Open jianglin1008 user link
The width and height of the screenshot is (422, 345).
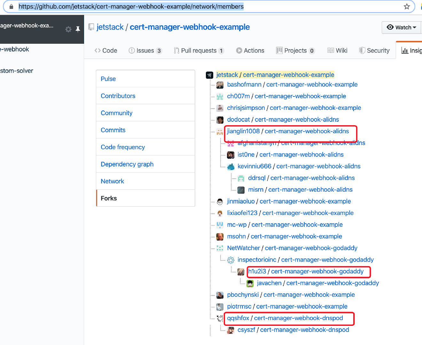(243, 131)
